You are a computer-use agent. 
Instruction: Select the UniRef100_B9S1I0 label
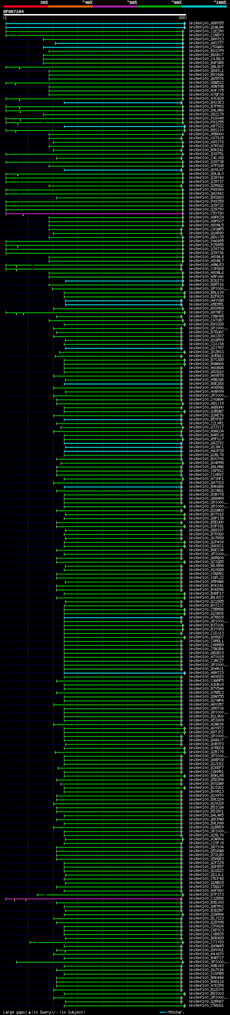[206, 130]
